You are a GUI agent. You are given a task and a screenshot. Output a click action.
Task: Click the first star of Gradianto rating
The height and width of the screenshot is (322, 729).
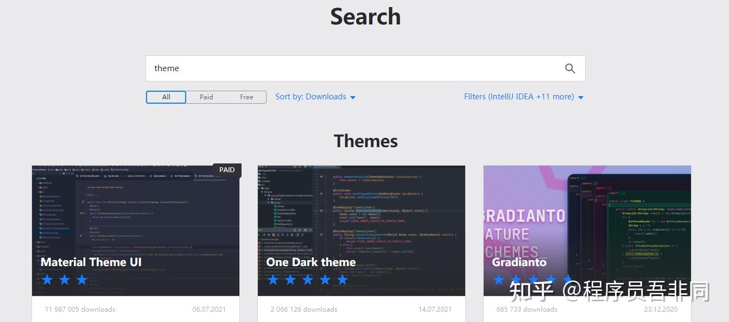click(498, 279)
